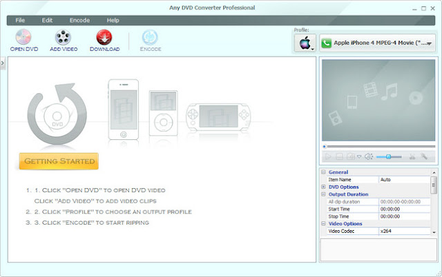Click the DVD Options heading text
This screenshot has width=442, height=277.
343,187
